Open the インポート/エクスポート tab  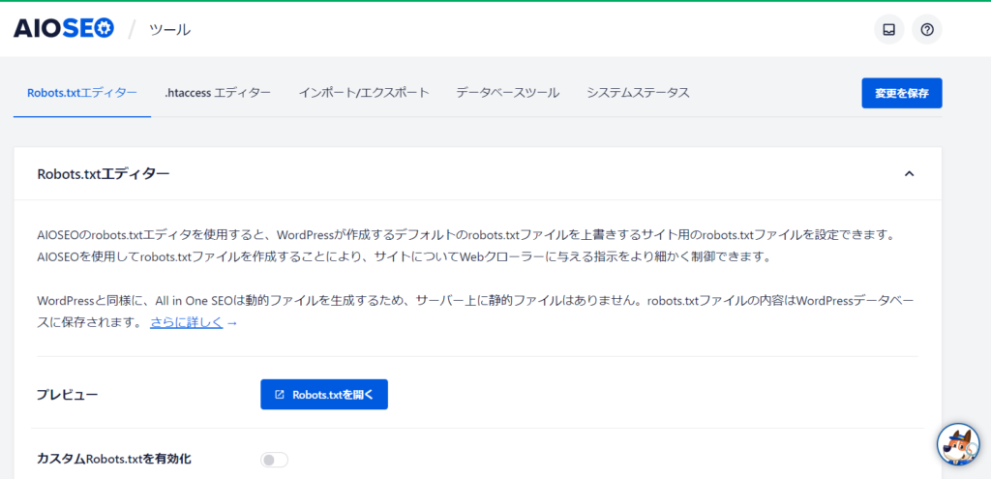[x=363, y=93]
